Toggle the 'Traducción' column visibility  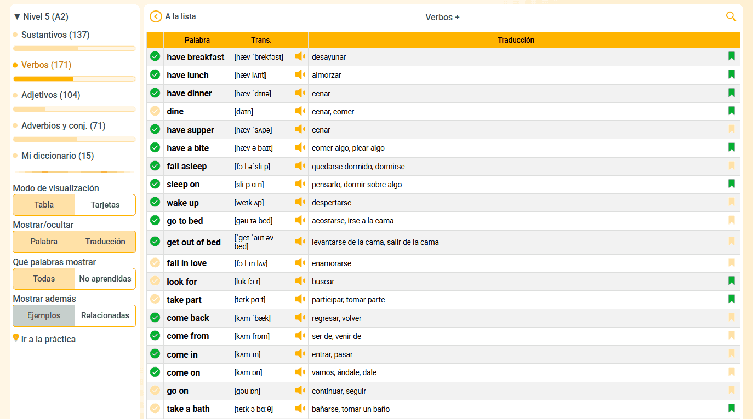coord(105,242)
